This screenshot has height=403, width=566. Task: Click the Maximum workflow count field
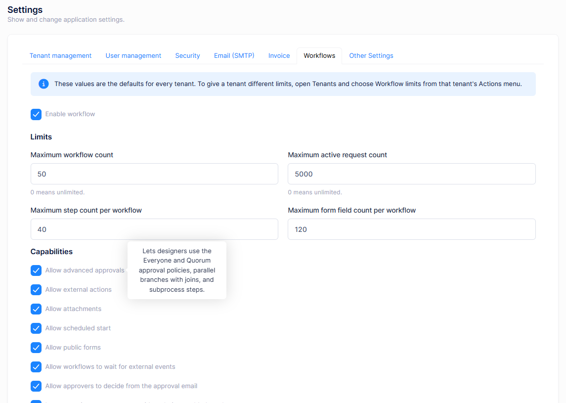coord(154,174)
